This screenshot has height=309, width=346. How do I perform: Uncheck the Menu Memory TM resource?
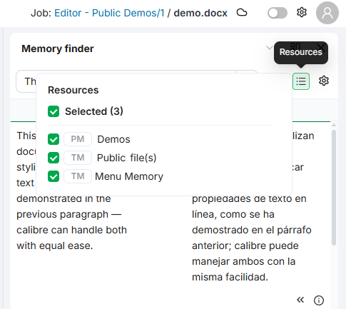(x=54, y=176)
